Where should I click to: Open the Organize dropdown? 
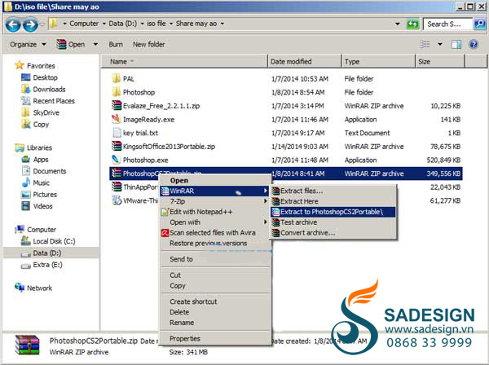coord(28,44)
